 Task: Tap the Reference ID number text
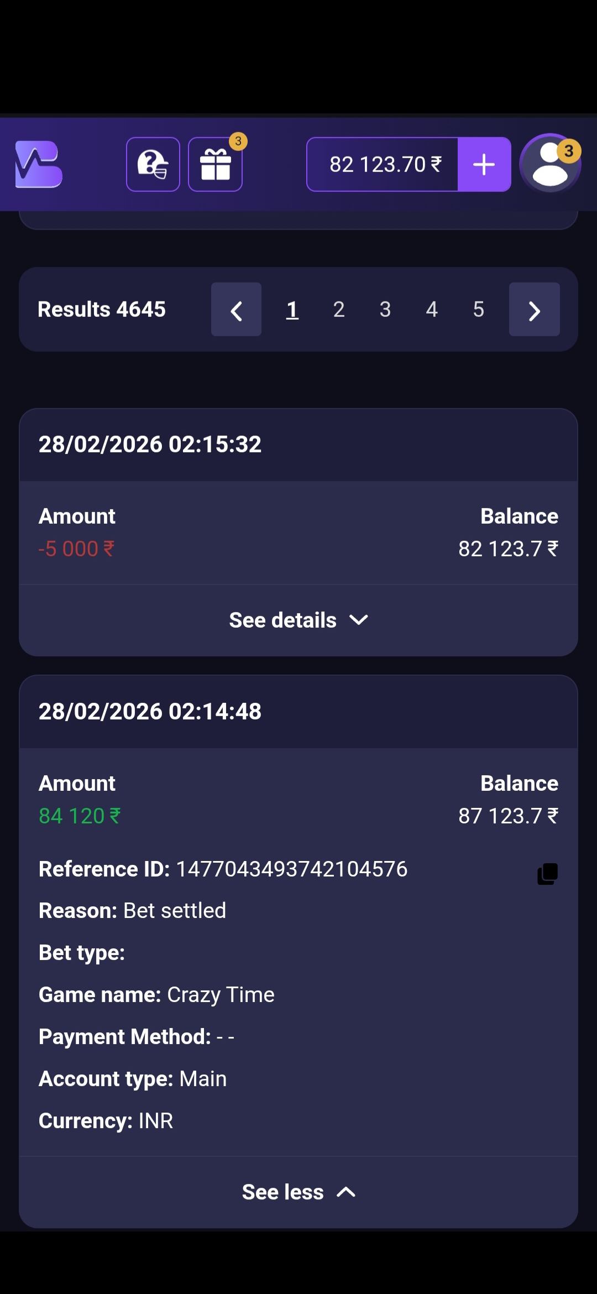pyautogui.click(x=291, y=869)
